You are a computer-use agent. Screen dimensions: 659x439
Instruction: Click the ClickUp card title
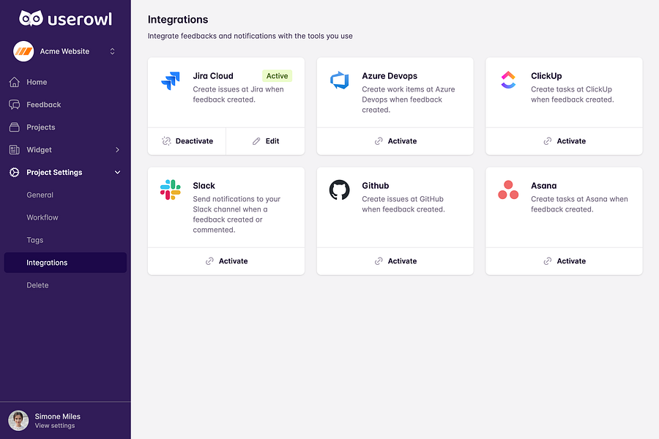coord(546,76)
